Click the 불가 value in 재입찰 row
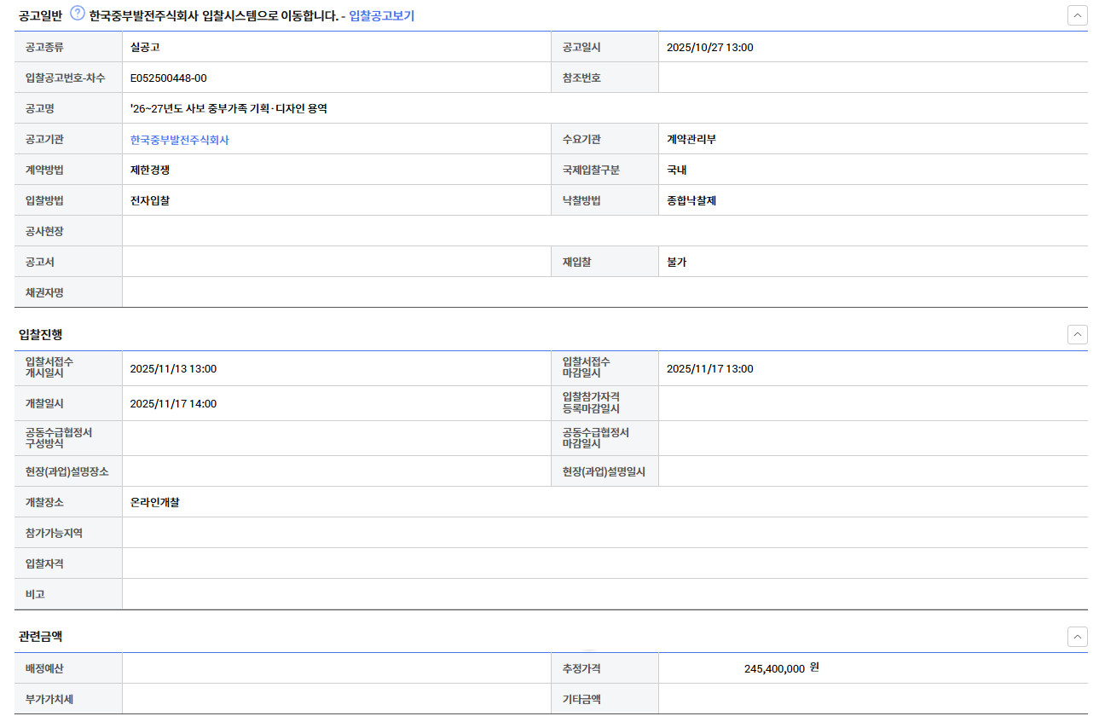This screenshot has width=1099, height=722. pyautogui.click(x=676, y=263)
